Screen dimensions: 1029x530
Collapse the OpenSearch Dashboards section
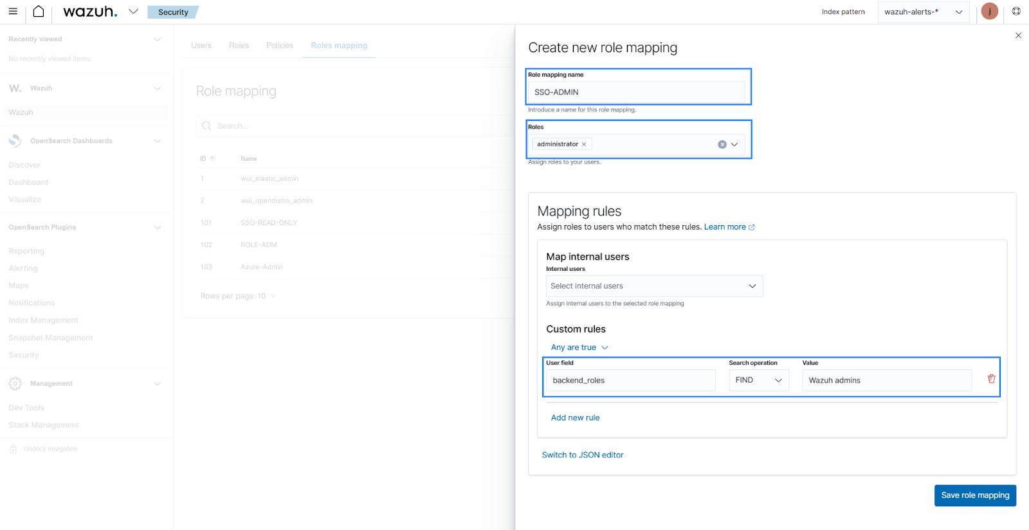tap(157, 141)
